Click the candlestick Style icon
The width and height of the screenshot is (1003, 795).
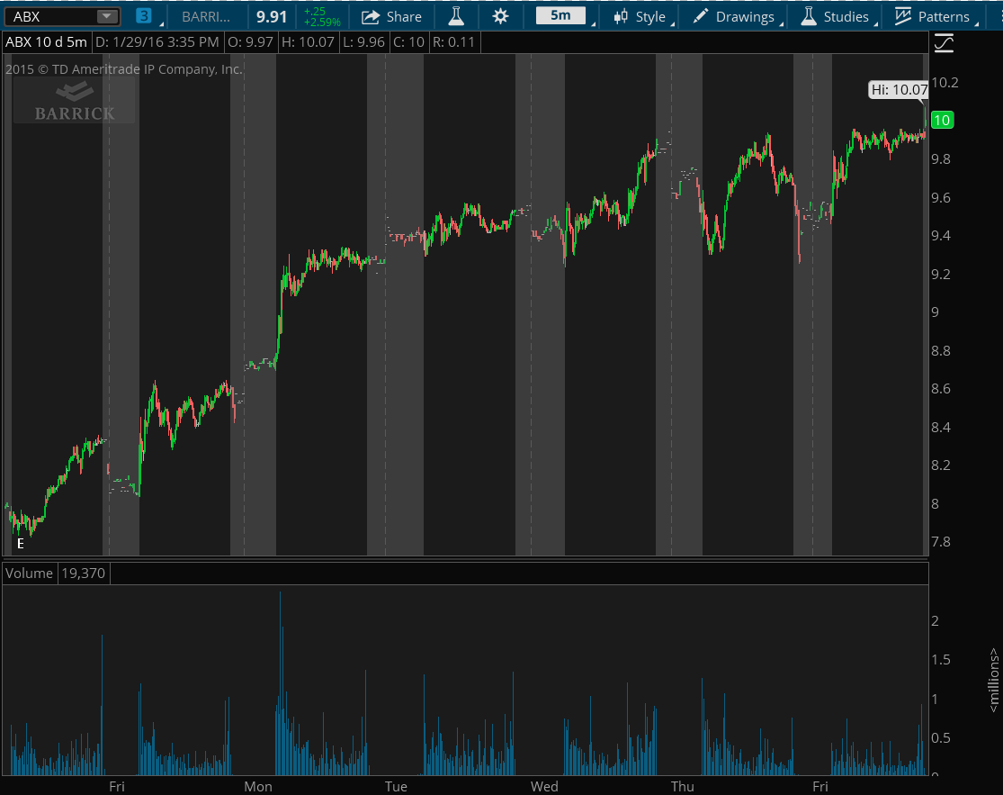[622, 16]
